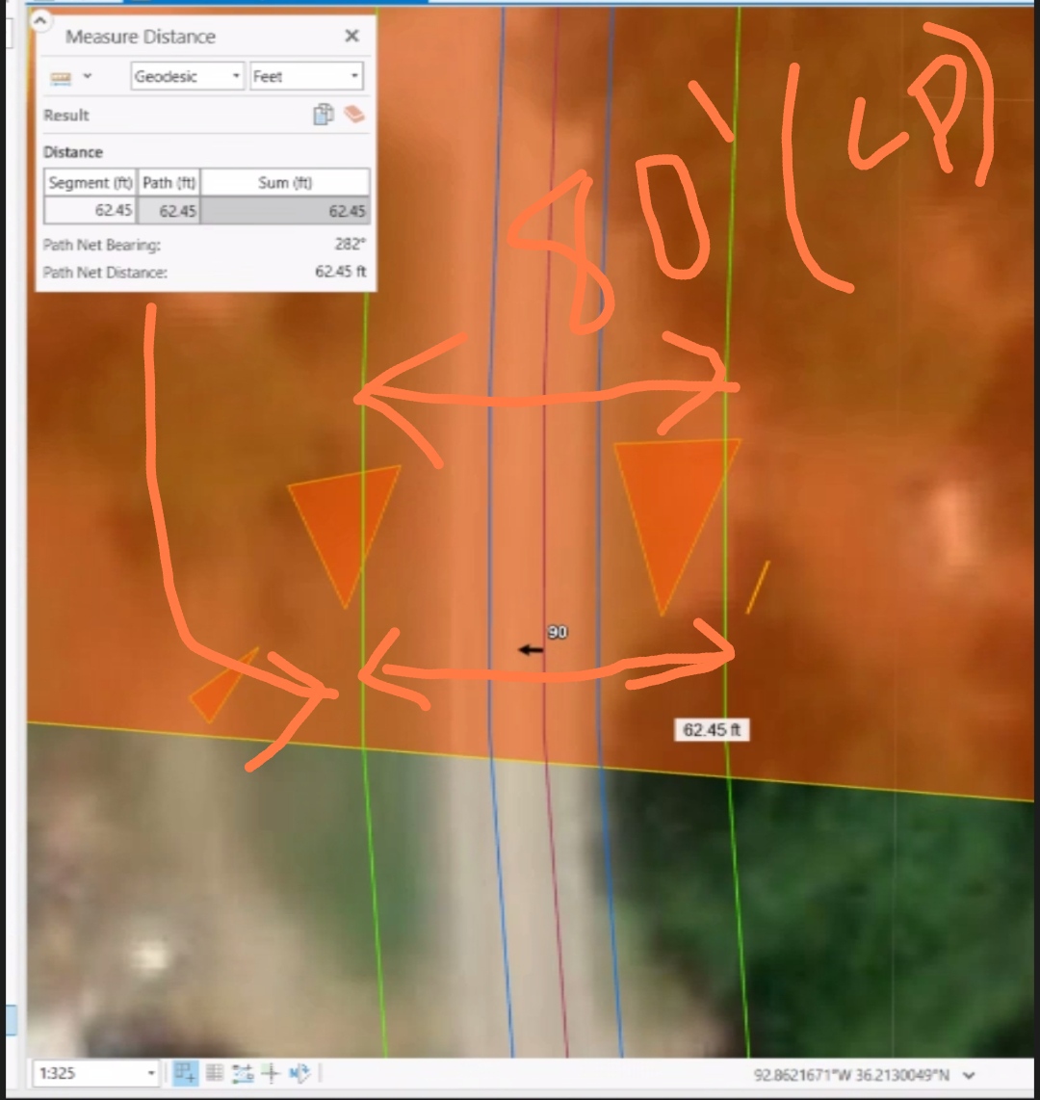Screen dimensions: 1040x1100
Task: Click the Path (ft) column header
Action: (x=169, y=182)
